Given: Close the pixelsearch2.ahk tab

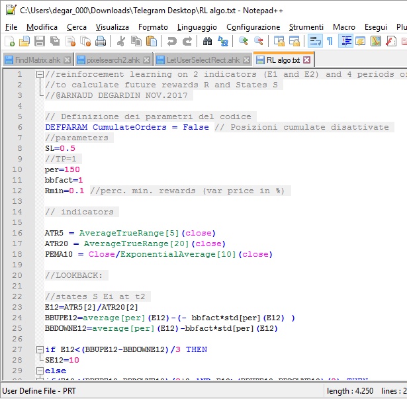Looking at the screenshot, I should pyautogui.click(x=147, y=60).
